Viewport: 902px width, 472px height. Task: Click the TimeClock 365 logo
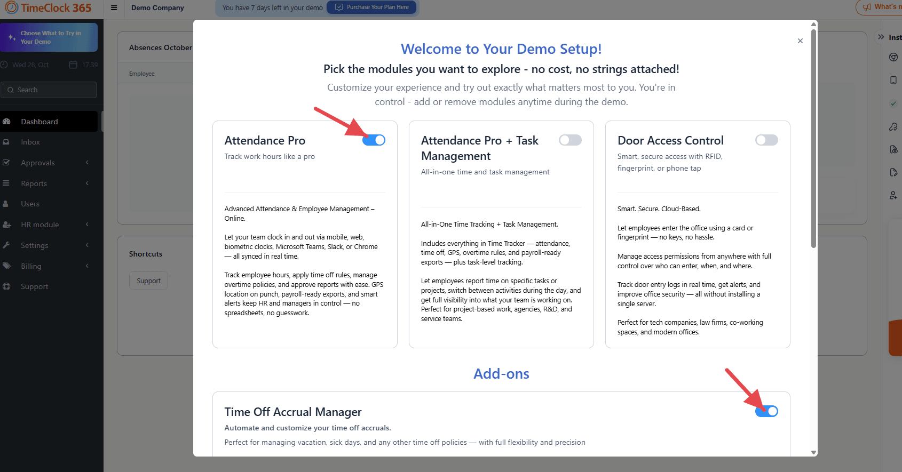pyautogui.click(x=48, y=7)
